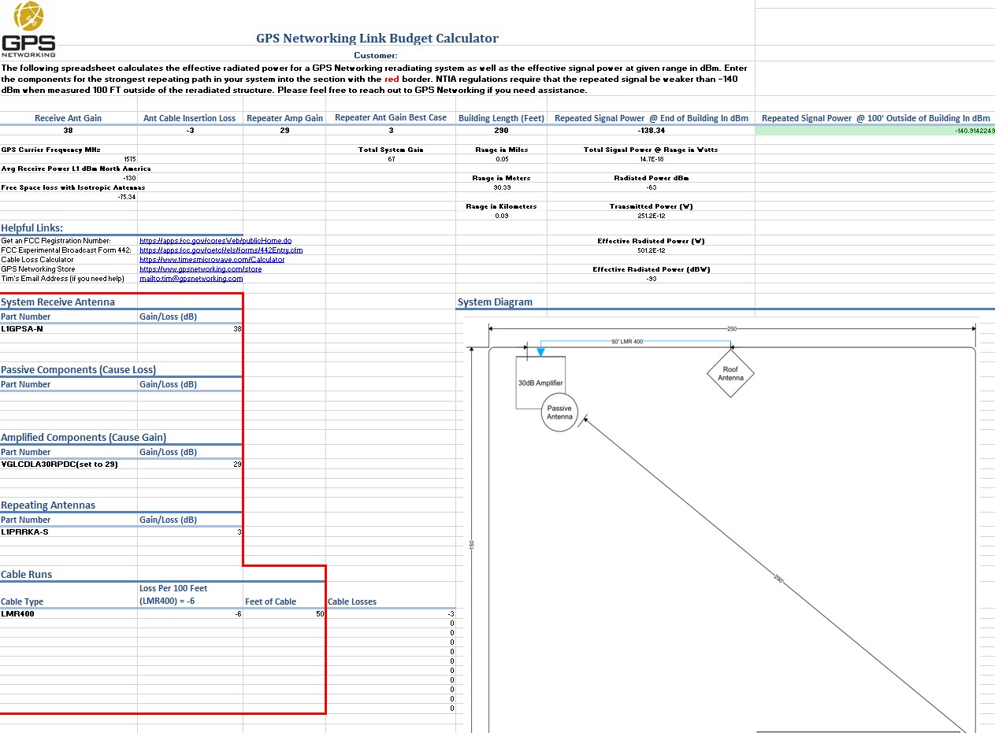Select the Cable Runs section header
This screenshot has width=995, height=733.
coord(27,575)
